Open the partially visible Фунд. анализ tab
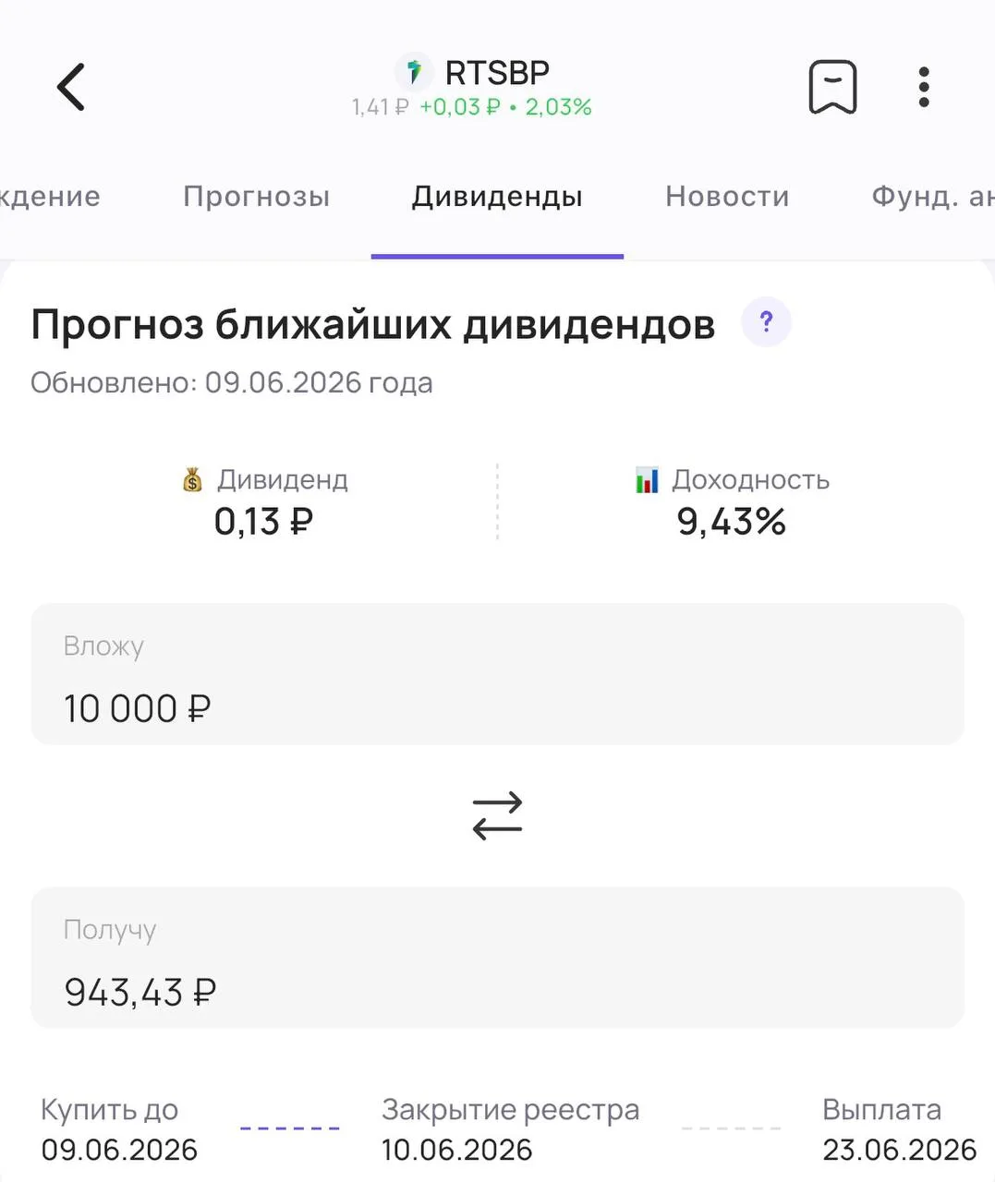This screenshot has height=1182, width=995. click(933, 197)
